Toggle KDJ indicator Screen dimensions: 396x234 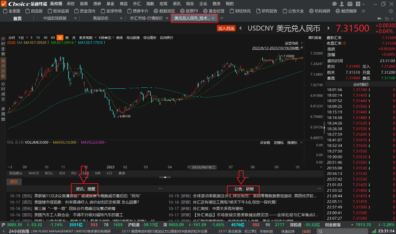tap(62, 173)
